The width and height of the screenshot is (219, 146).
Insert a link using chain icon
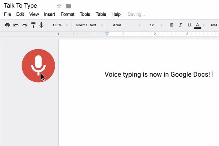click(214, 25)
